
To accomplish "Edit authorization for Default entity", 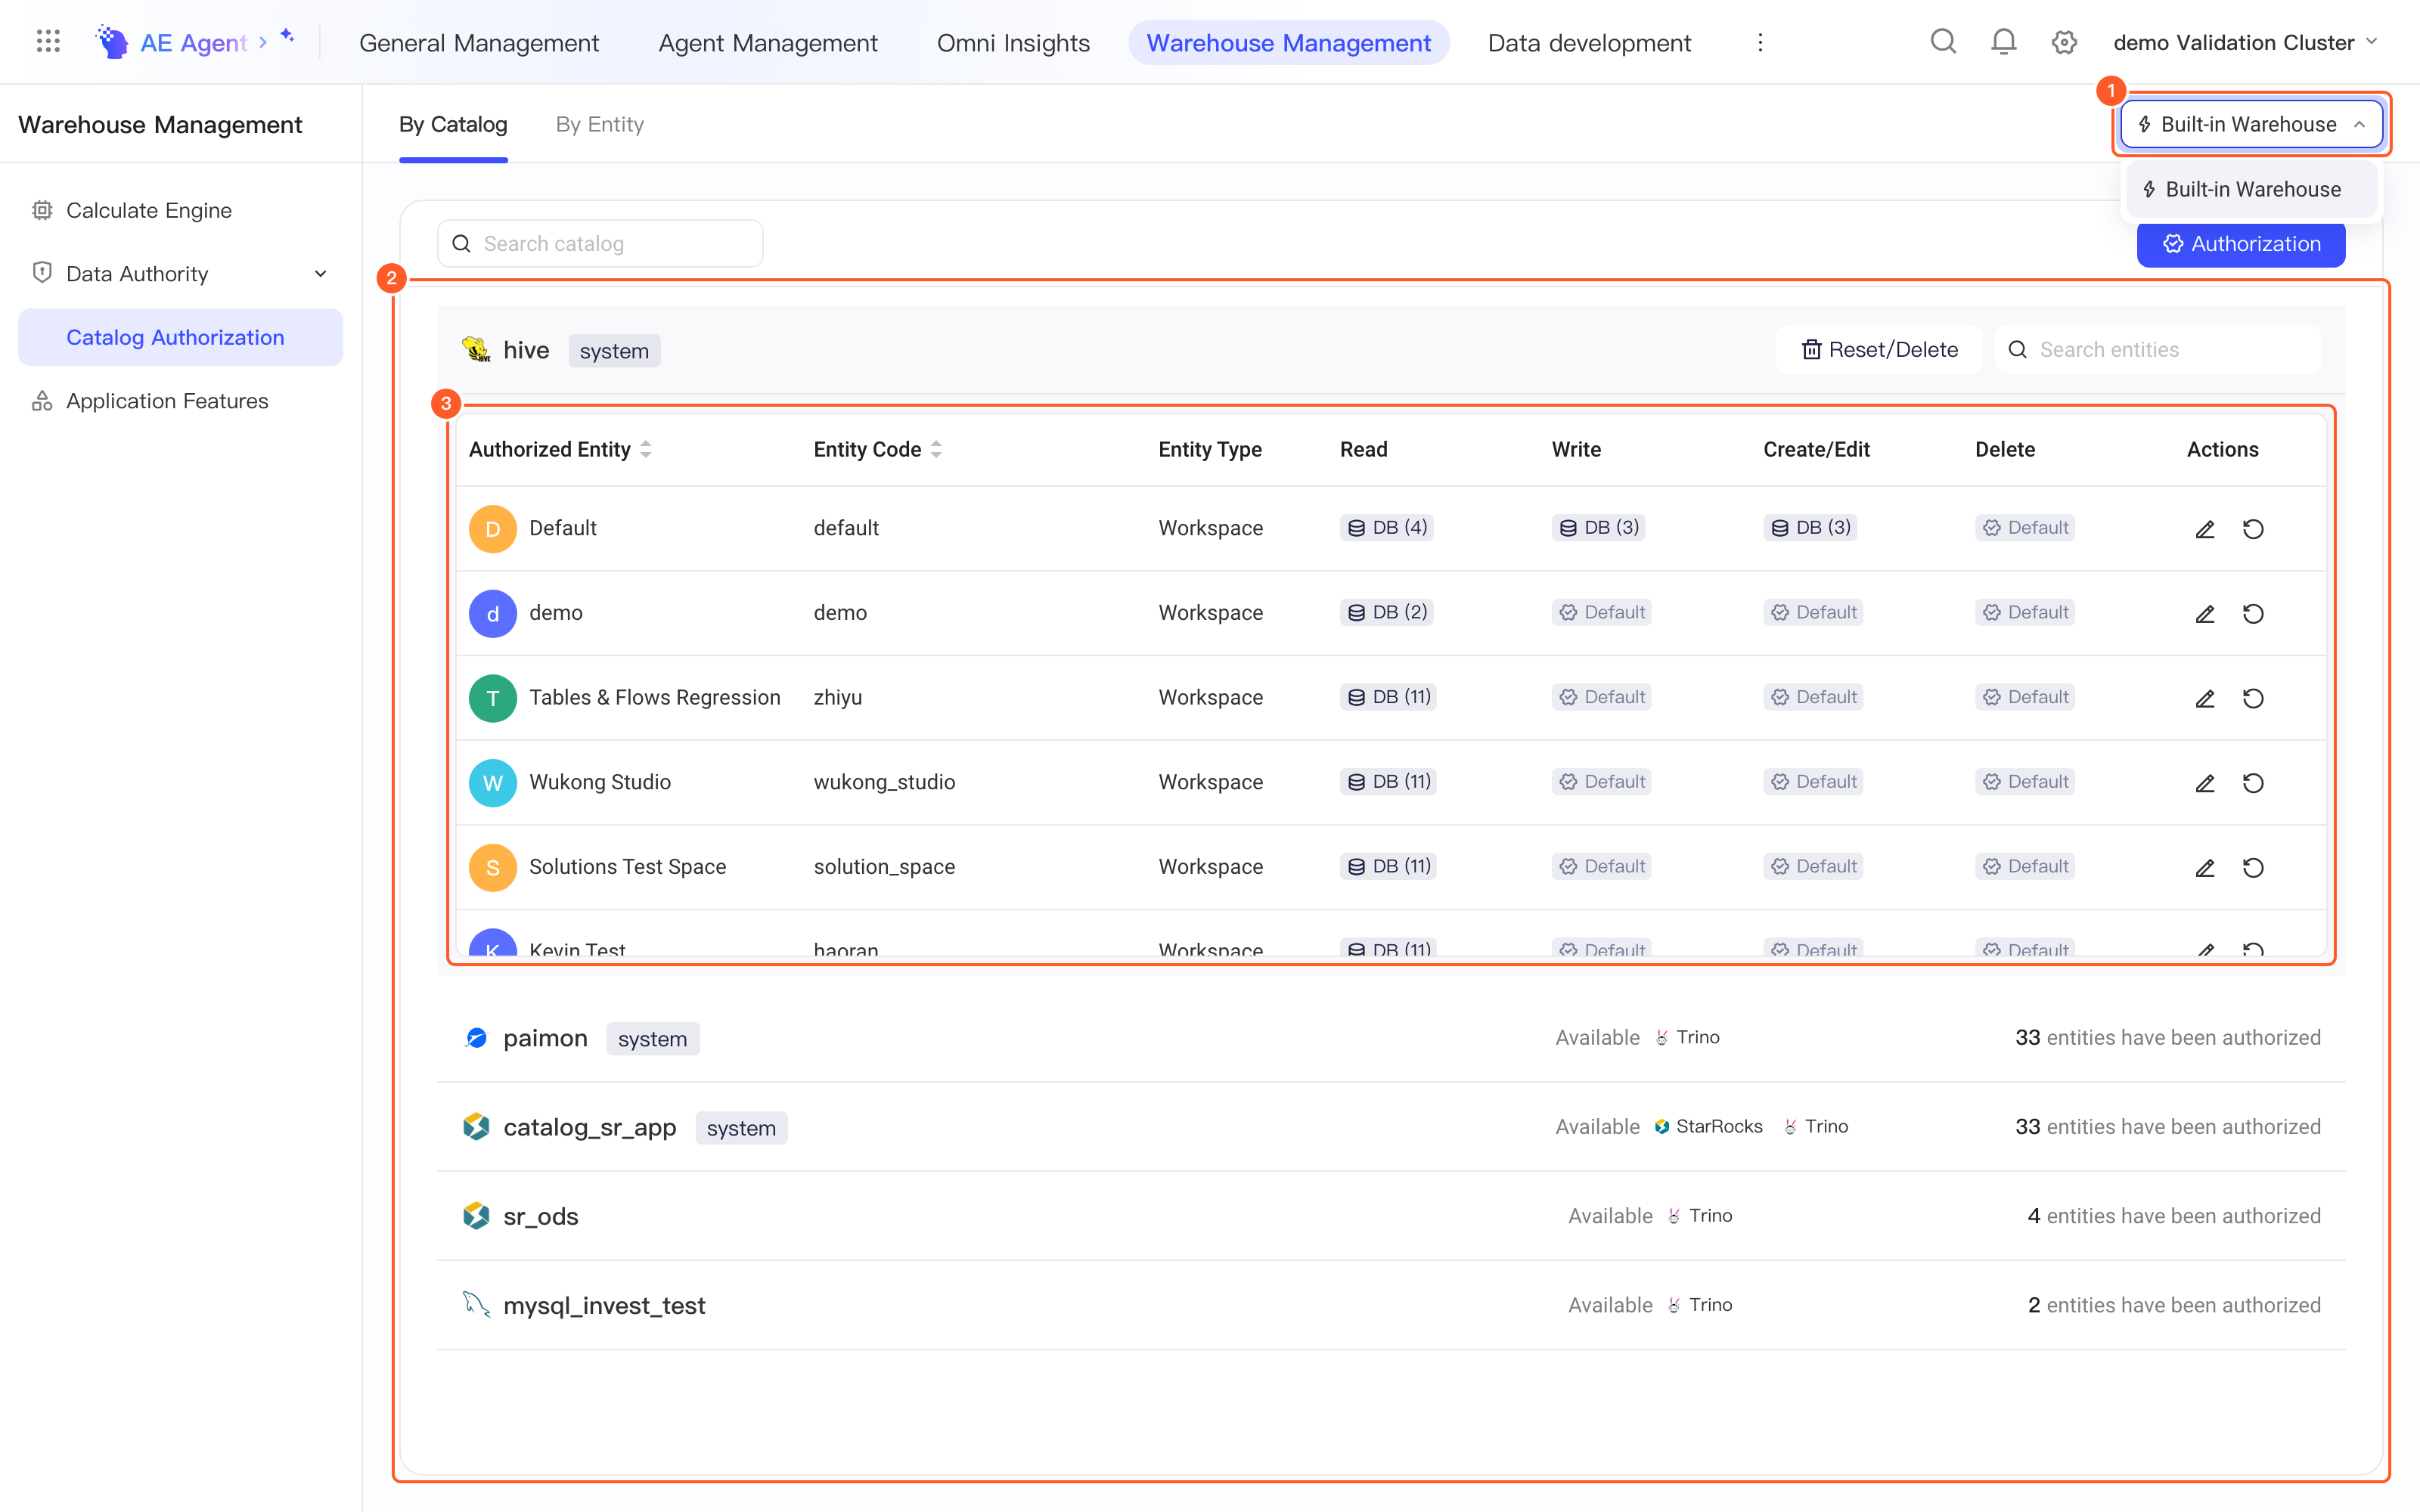I will click(x=2204, y=529).
